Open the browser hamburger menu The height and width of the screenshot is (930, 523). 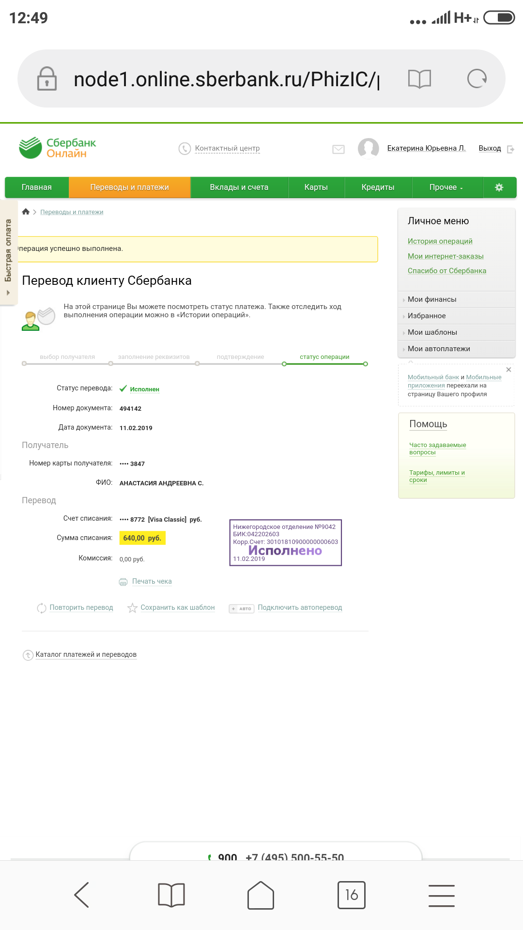point(441,895)
